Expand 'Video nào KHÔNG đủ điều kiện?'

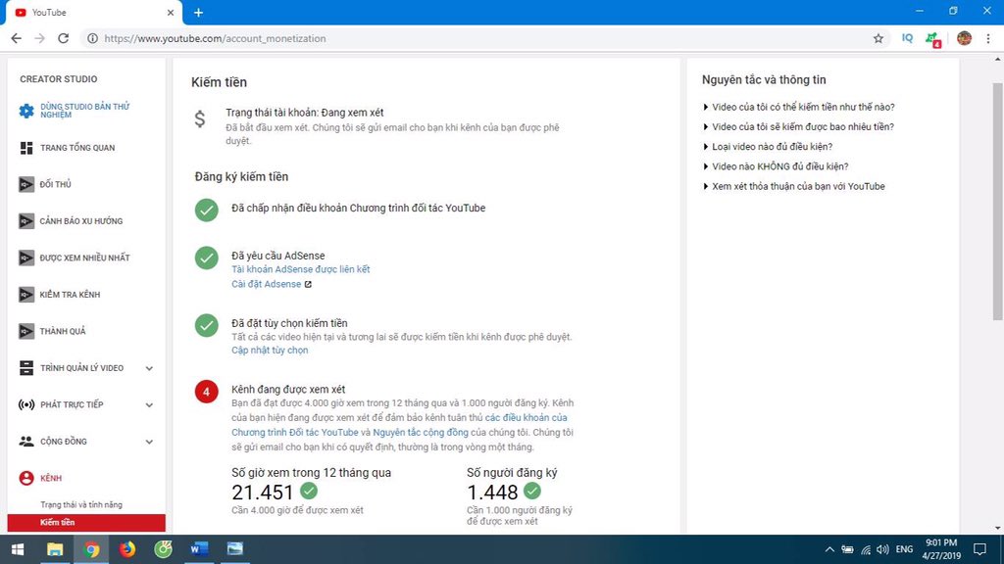(x=776, y=166)
